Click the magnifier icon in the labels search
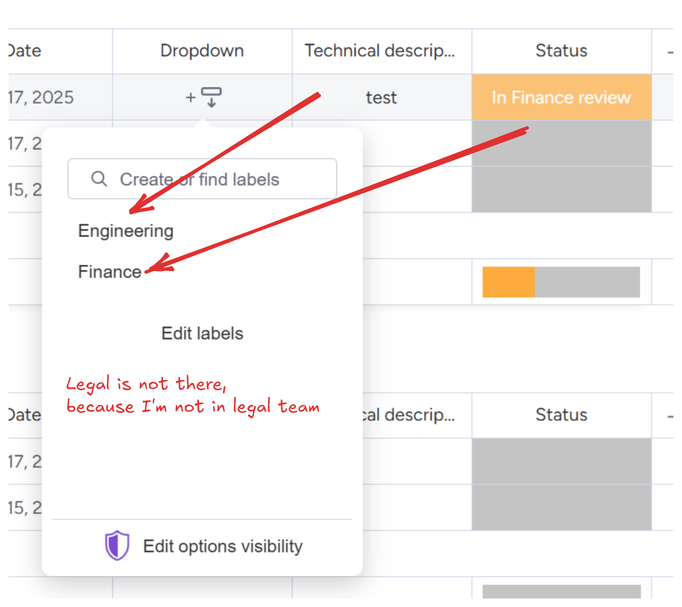The width and height of the screenshot is (682, 607). tap(99, 179)
